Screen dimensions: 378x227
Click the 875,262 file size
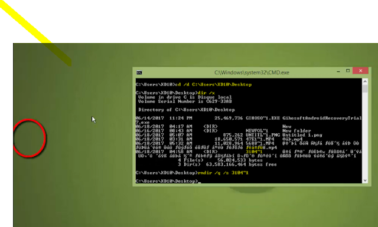click(x=233, y=135)
